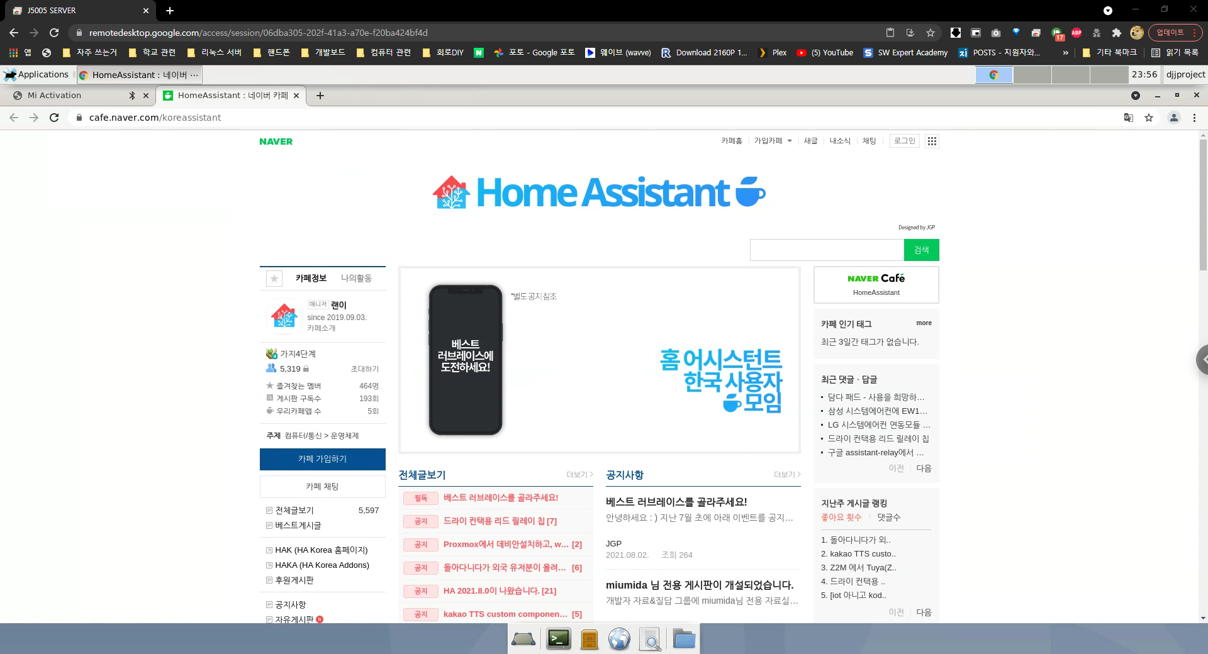The width and height of the screenshot is (1208, 654).
Task: Open the 리눅스 서버 bookmark folder
Action: pyautogui.click(x=214, y=53)
